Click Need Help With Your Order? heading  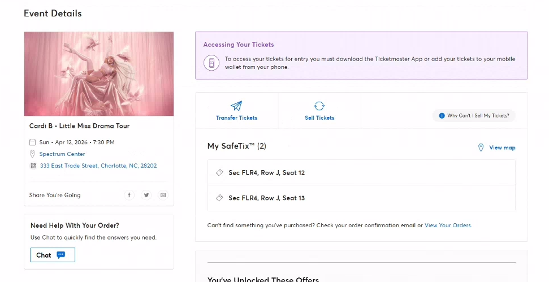(x=75, y=225)
